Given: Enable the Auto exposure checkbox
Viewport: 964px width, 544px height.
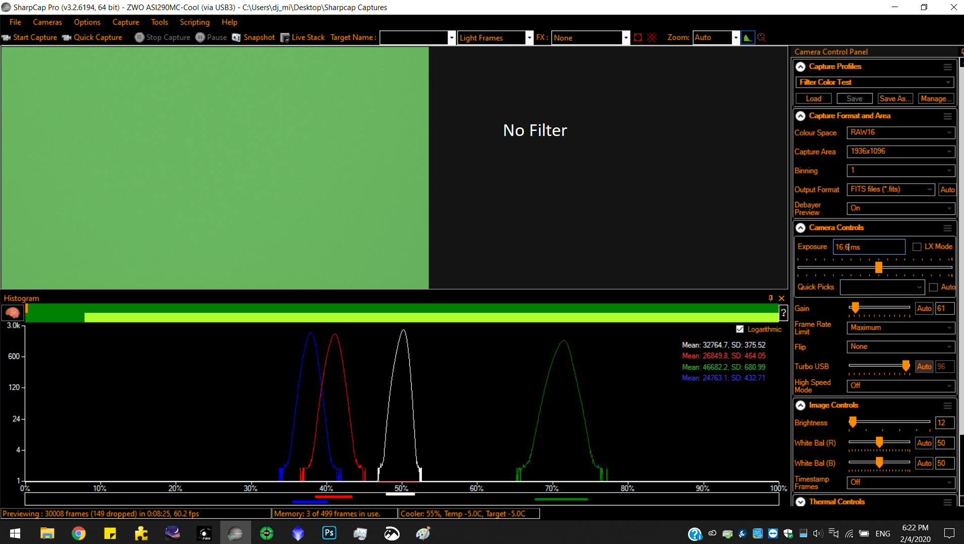Looking at the screenshot, I should pyautogui.click(x=933, y=287).
